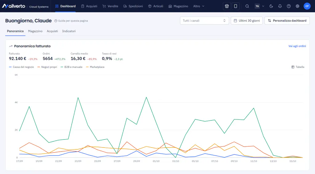
Task: Open the Vendite menu
Action: (x=110, y=6)
